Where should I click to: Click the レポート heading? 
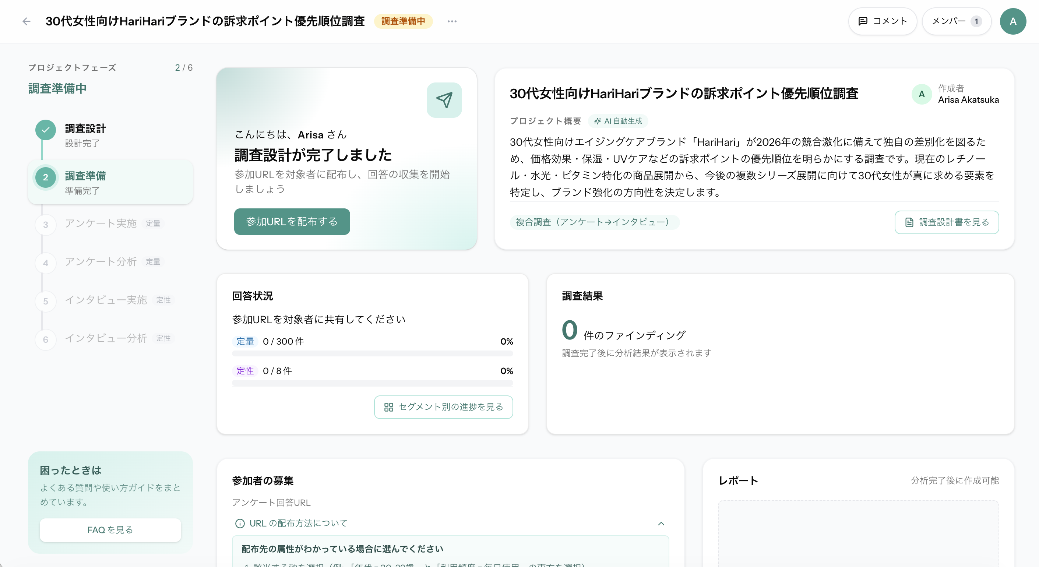(738, 480)
